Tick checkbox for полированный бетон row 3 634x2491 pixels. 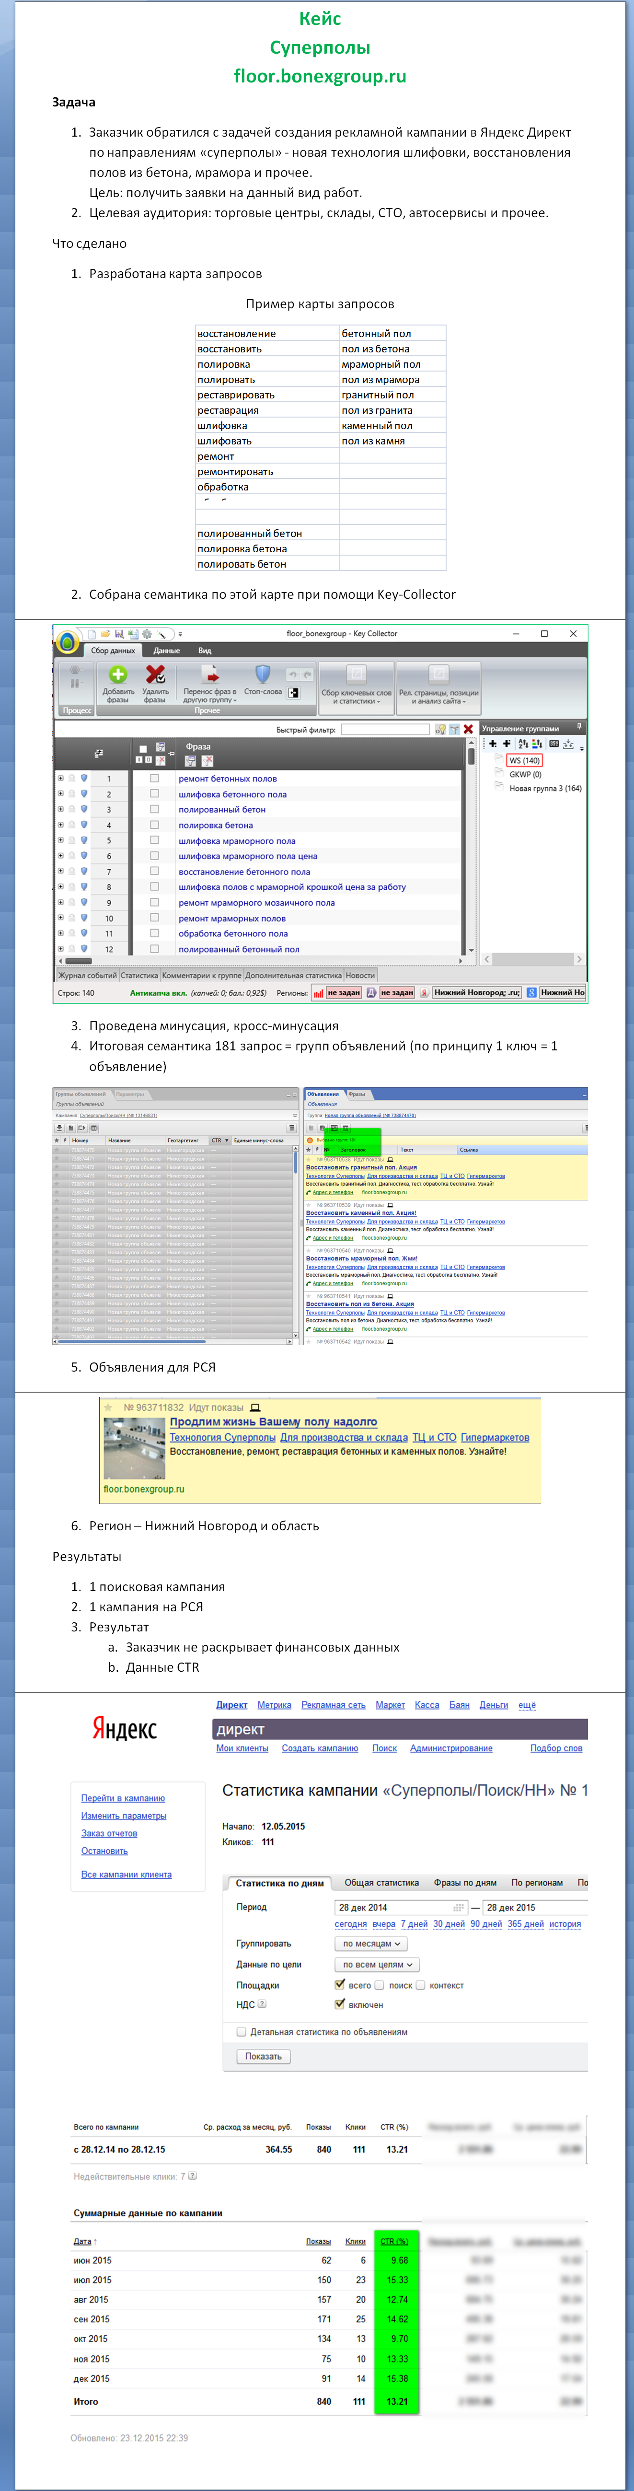click(x=154, y=808)
